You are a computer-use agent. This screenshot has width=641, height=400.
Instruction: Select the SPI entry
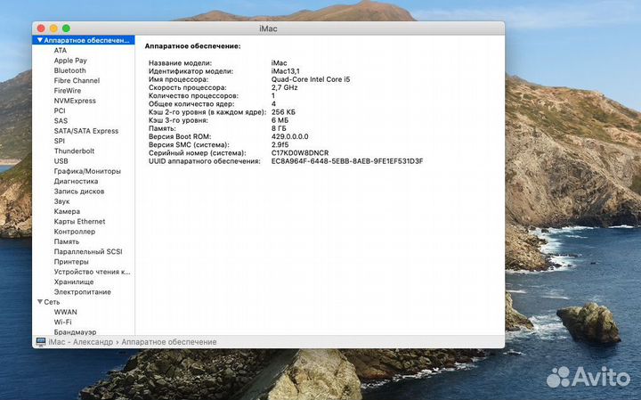point(60,141)
